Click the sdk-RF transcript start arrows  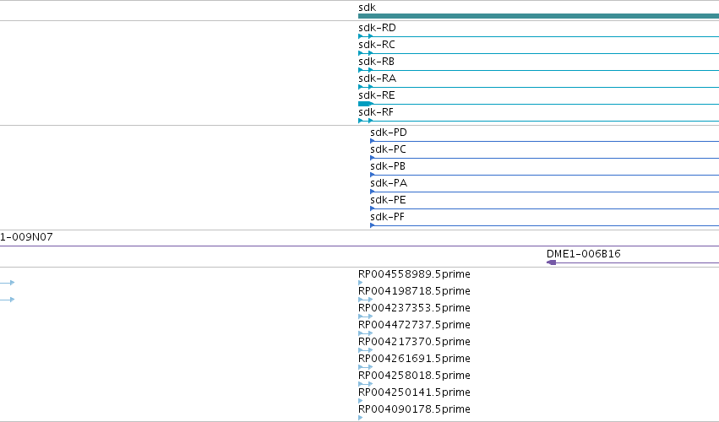pos(366,121)
